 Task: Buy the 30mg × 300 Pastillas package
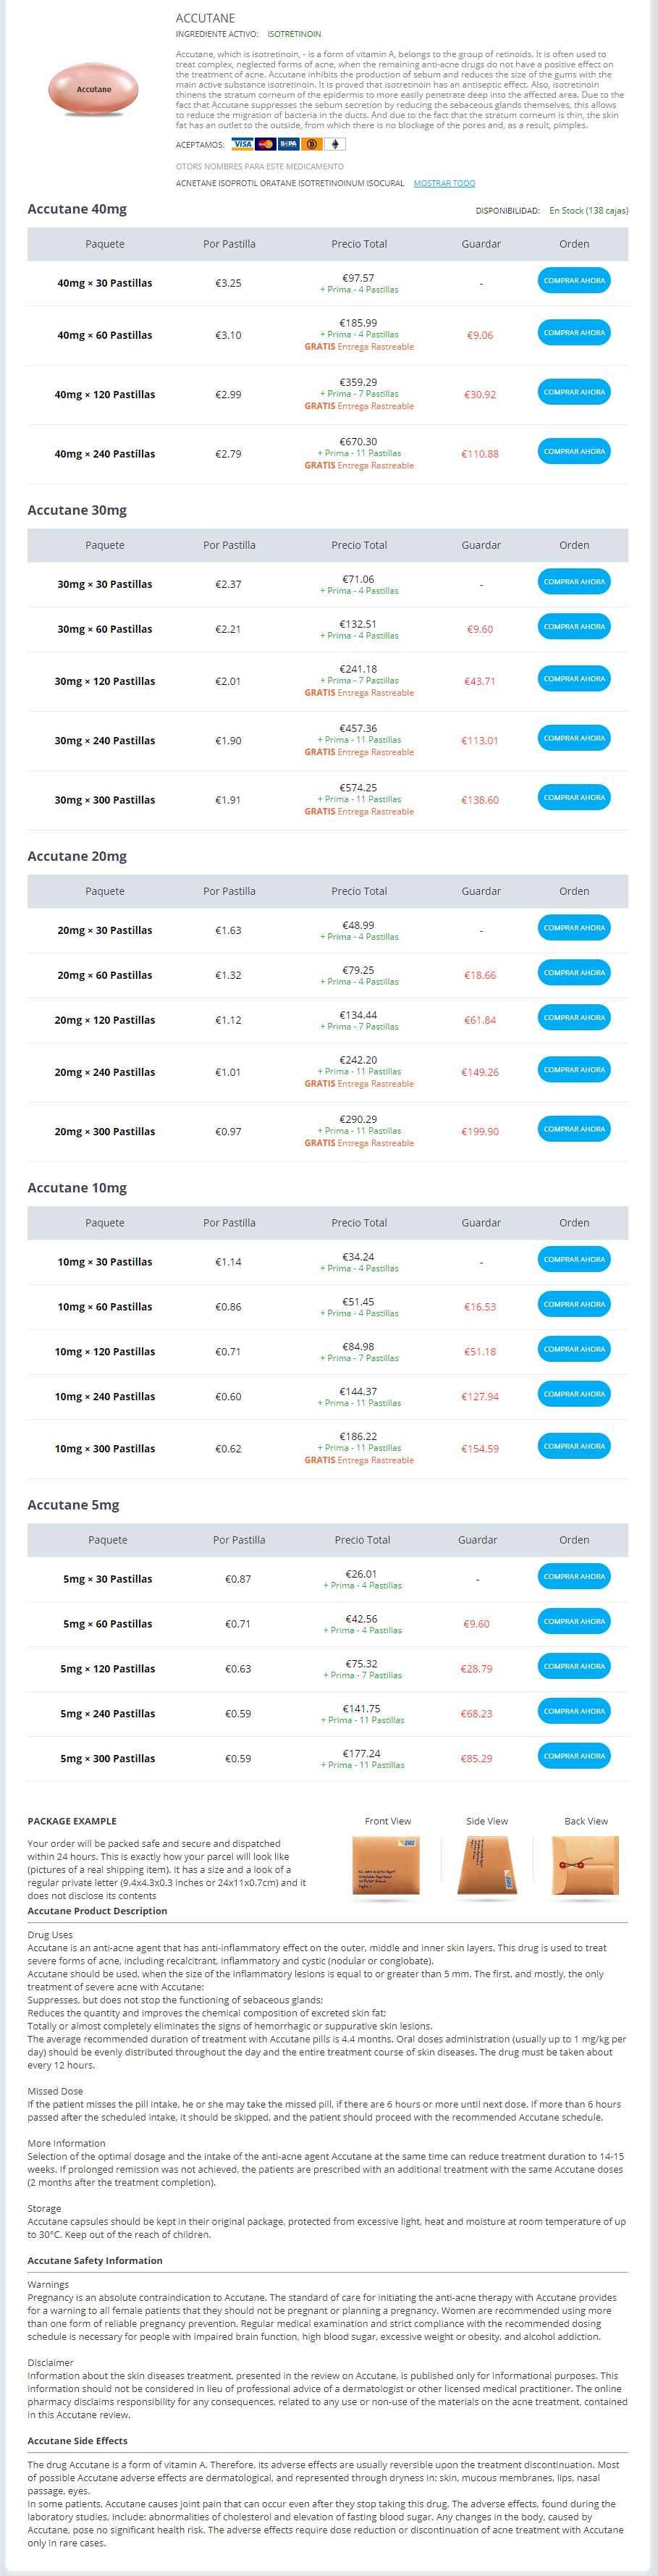pos(574,798)
